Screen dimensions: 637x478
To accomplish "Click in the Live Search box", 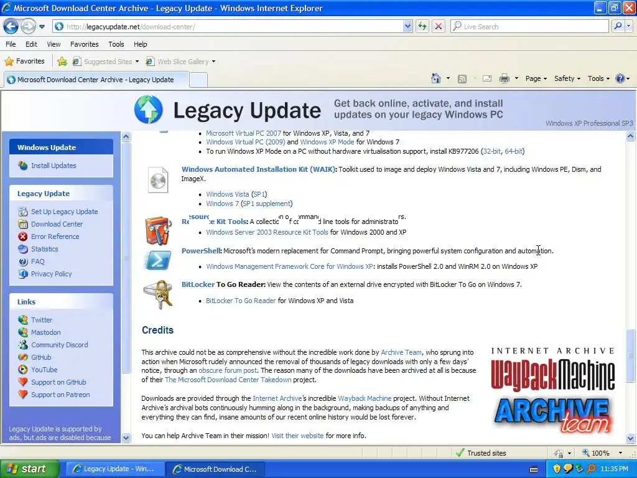I will [530, 26].
